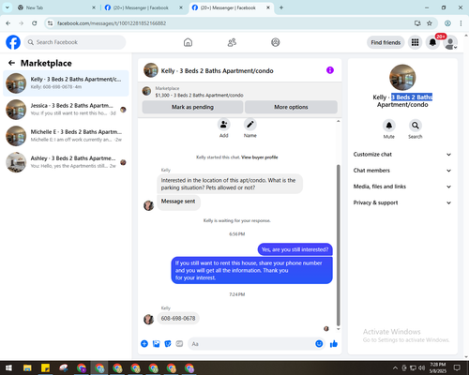Viewport: 469px width, 375px height.
Task: Open the Groups icon in top navigation
Action: pos(276,42)
